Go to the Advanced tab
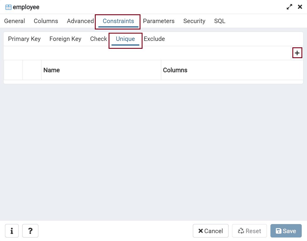The width and height of the screenshot is (307, 241). 80,21
